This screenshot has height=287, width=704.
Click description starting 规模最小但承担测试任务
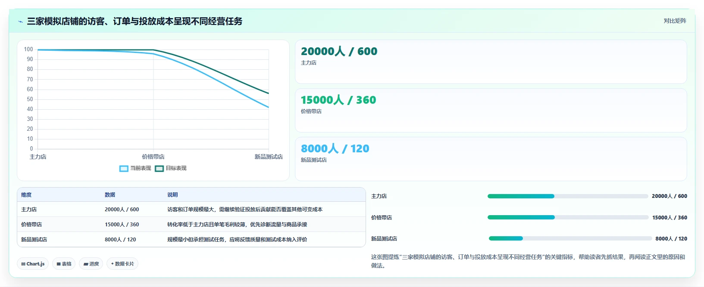pos(237,240)
